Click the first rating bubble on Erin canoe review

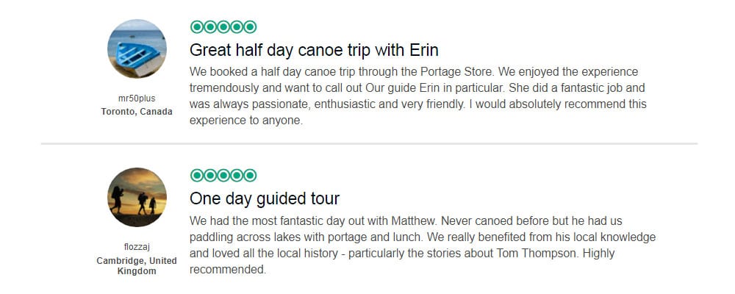pyautogui.click(x=197, y=27)
